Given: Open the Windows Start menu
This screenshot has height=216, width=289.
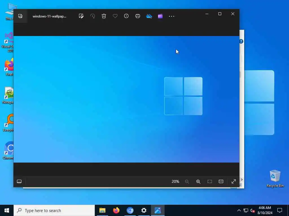Looking at the screenshot, I should tap(7, 210).
